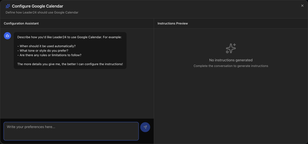308x144 pixels.
Task: Click the assistant robot avatar icon
Action: (x=7, y=36)
